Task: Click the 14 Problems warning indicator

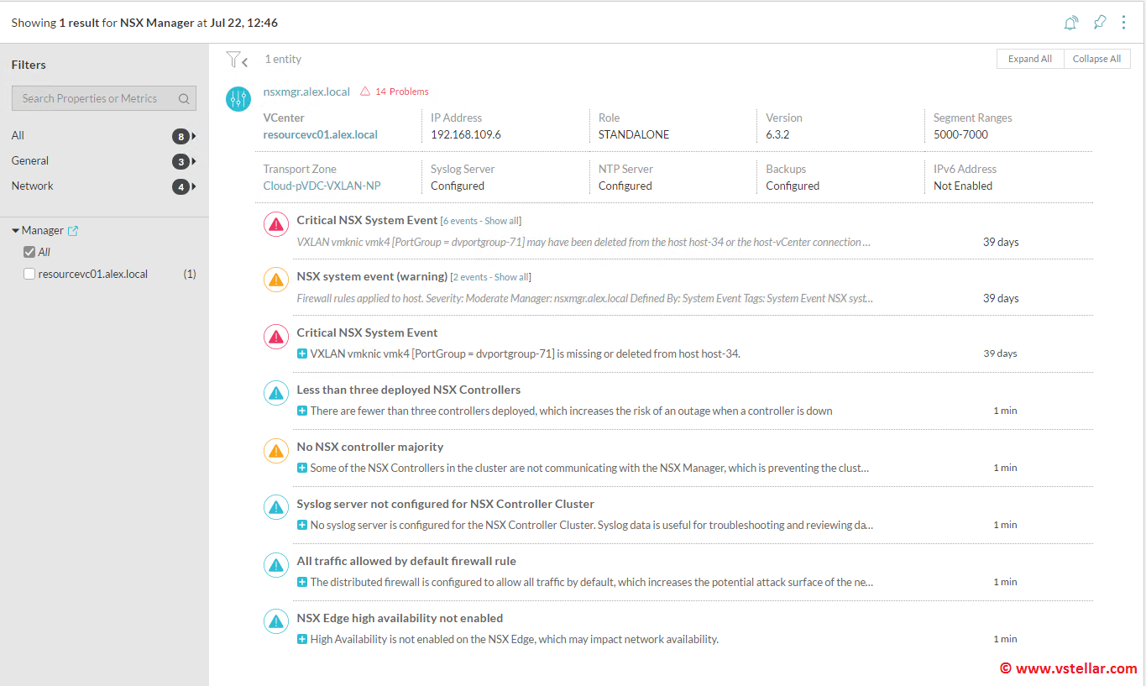Action: tap(395, 92)
